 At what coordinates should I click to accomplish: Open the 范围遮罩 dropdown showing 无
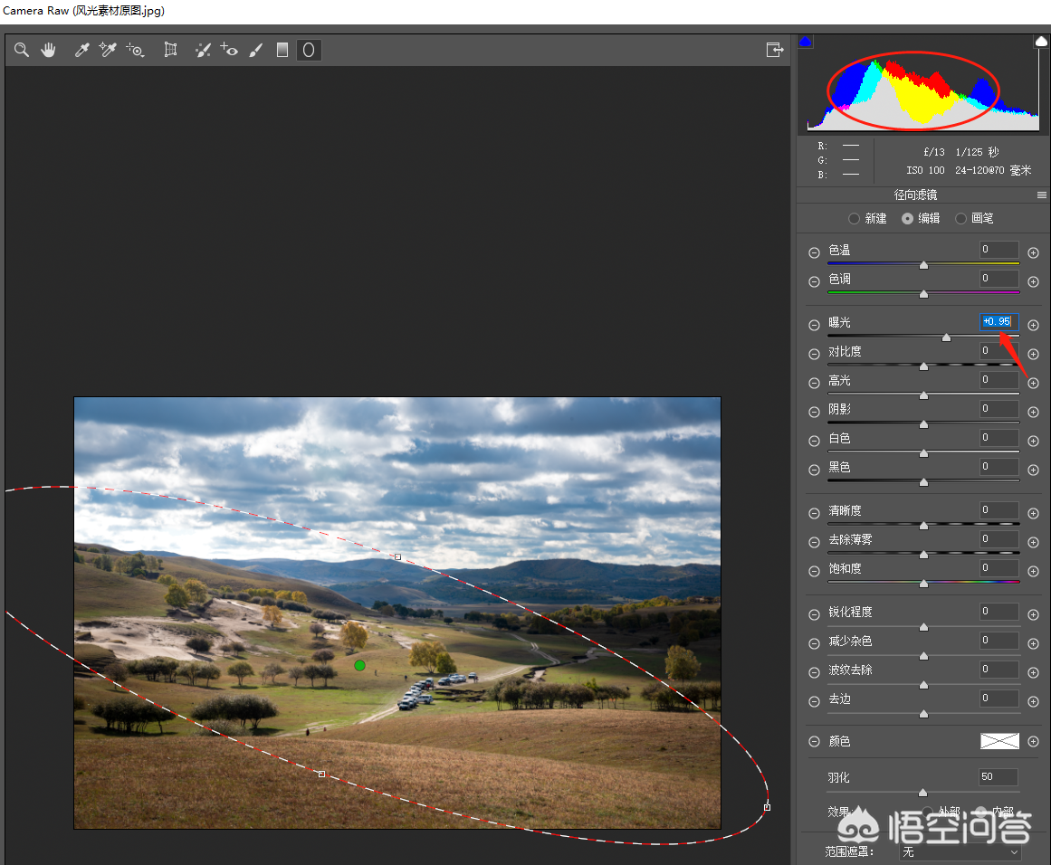pyautogui.click(x=960, y=852)
